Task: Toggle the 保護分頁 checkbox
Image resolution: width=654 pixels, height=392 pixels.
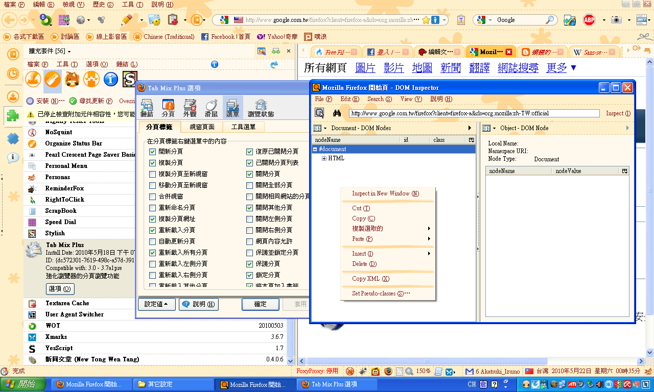Action: point(250,264)
